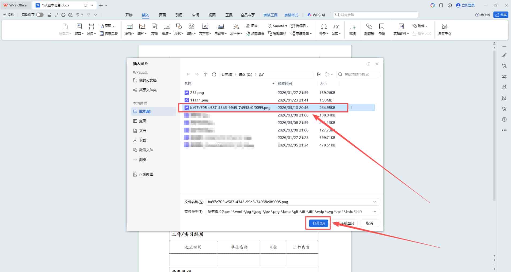
Task: Toggle the 自动保存 auto-save switch
Action: (x=40, y=15)
